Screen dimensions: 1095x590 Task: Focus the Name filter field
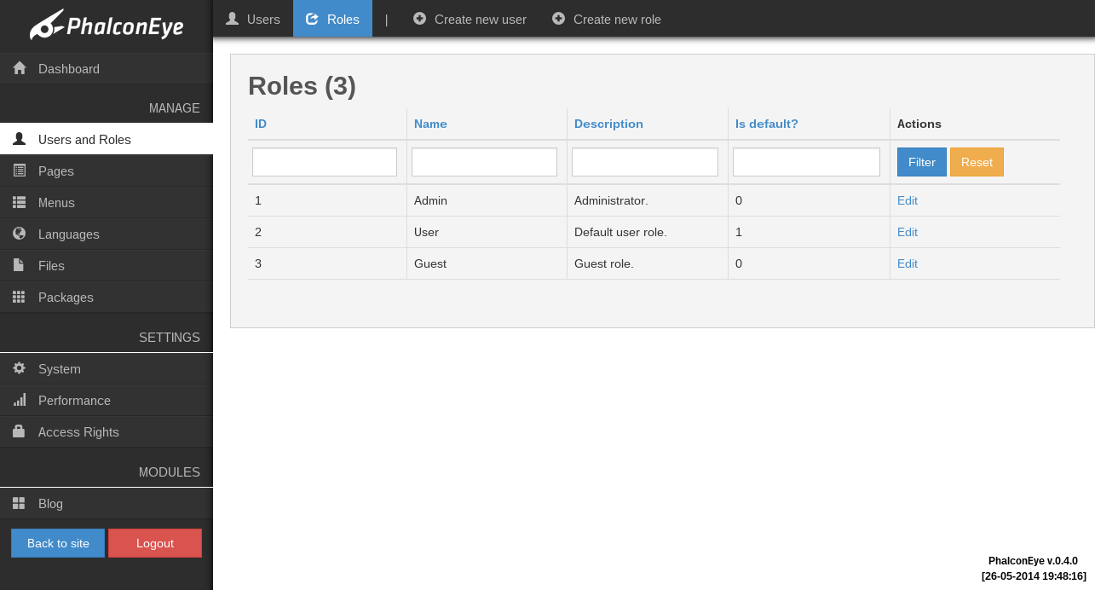coord(484,162)
